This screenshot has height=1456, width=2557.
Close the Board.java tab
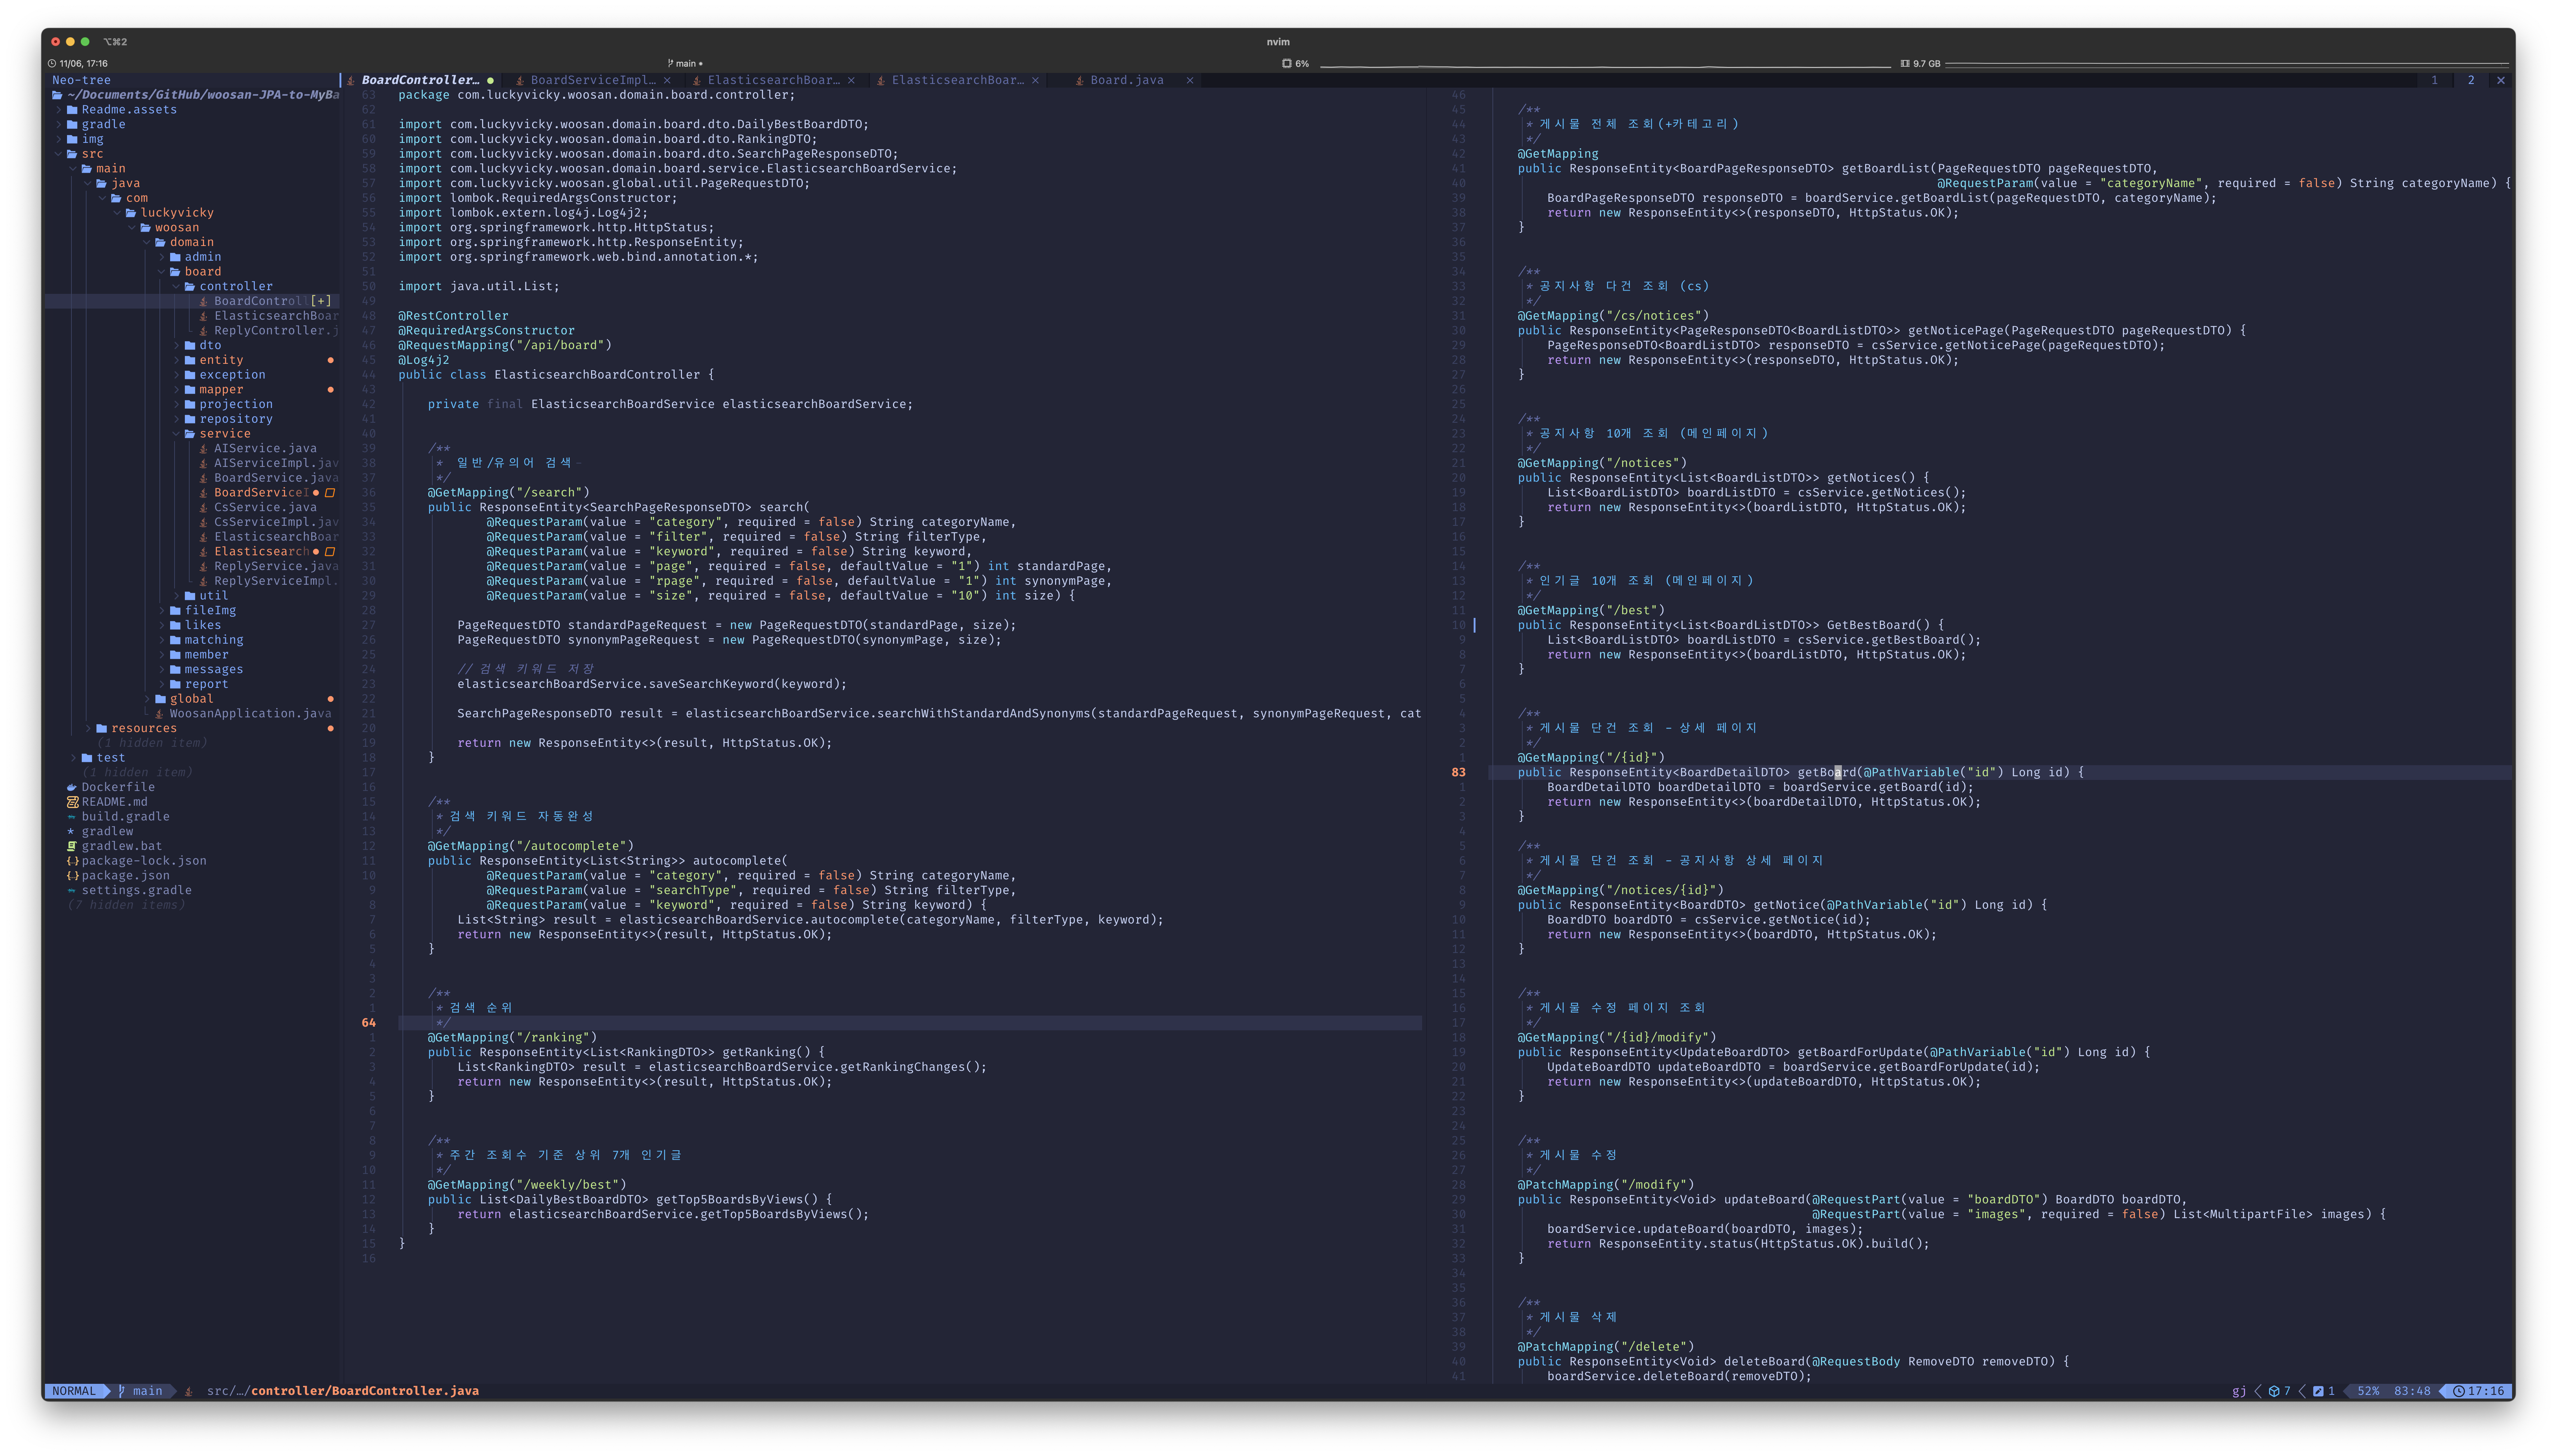point(1190,80)
